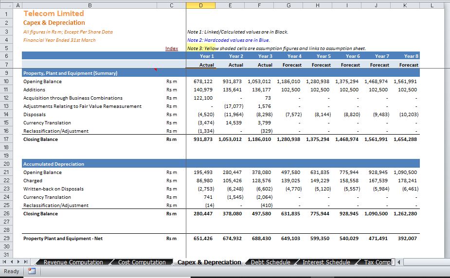Click 'Acquisition through Business Combinations' label
Viewport: 450px width, 278px height.
pyautogui.click(x=72, y=98)
